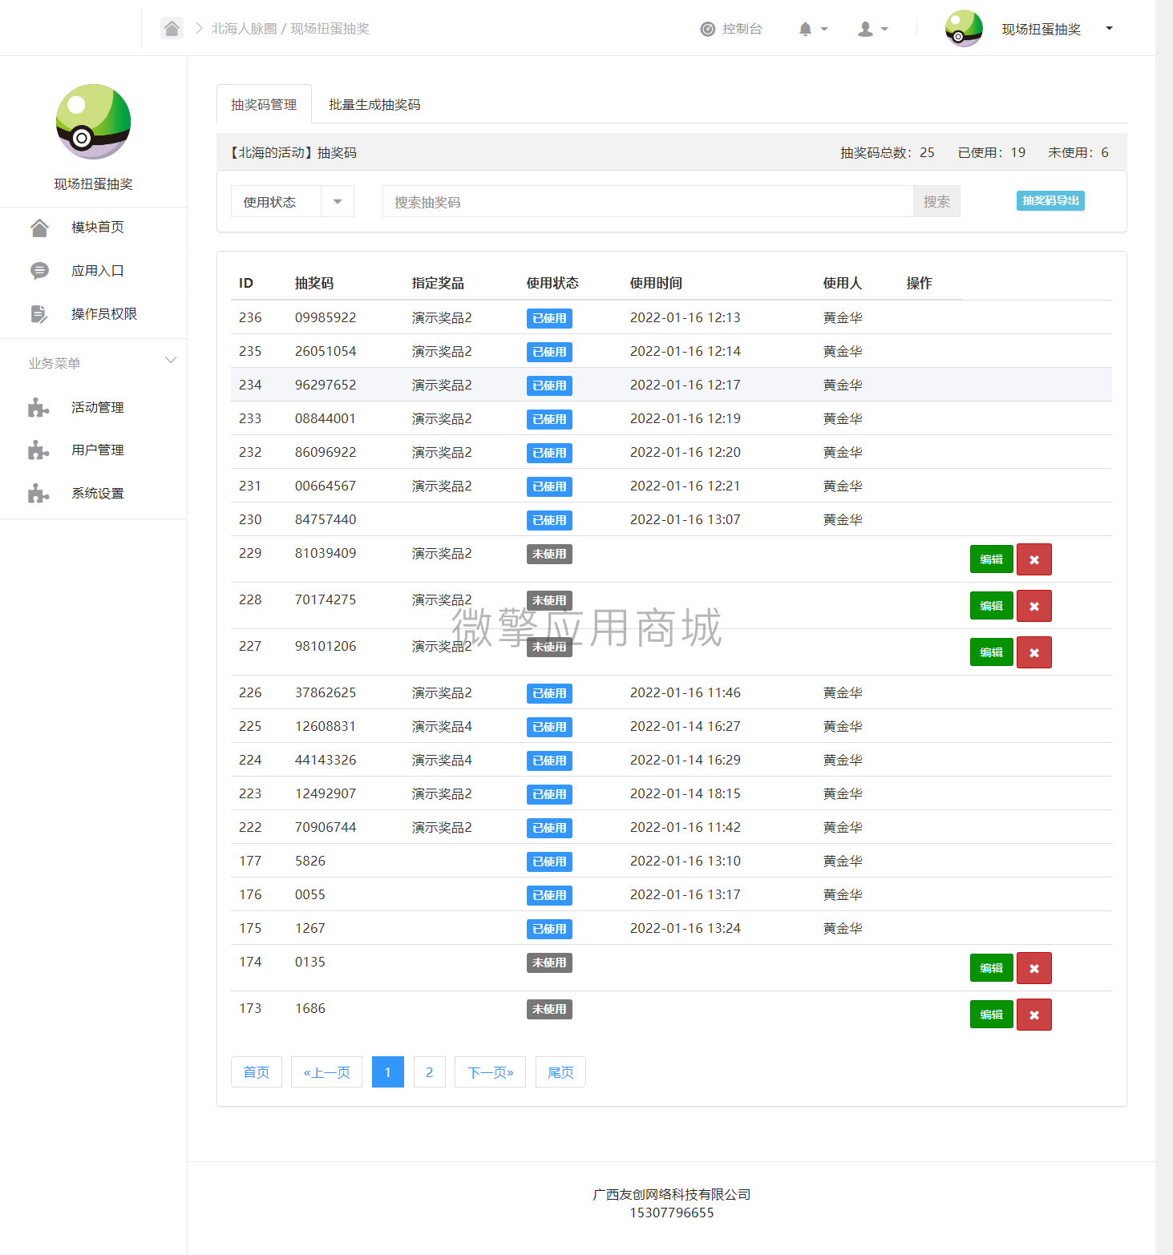
Task: Edit the lottery code 81039409 row
Action: click(991, 559)
